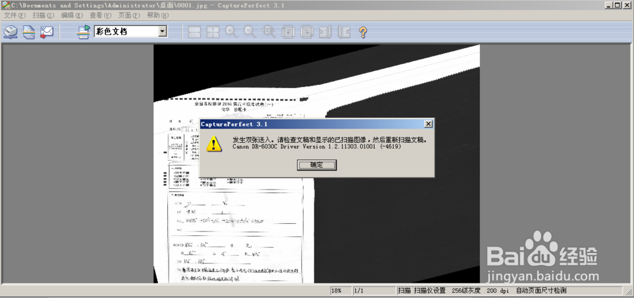
Task: Close the CapturePerfect 3.1 warning dialog
Action: coord(428,124)
